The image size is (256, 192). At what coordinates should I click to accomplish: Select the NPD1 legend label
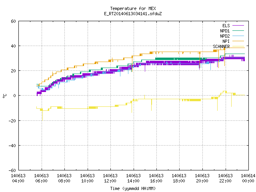(225, 31)
